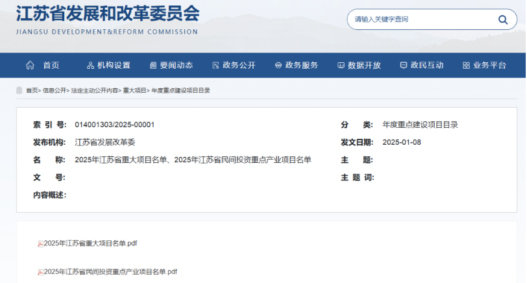Click the 政务服务 icon in navbar
The image size is (527, 283).
point(278,65)
